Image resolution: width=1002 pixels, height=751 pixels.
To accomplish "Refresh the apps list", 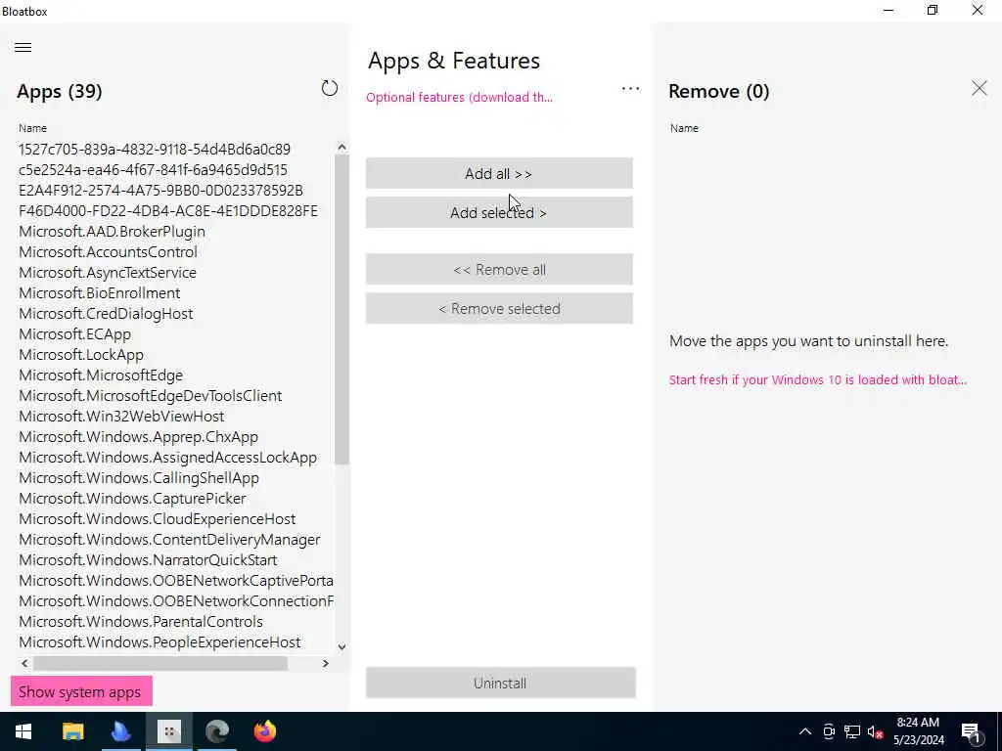I will click(329, 88).
